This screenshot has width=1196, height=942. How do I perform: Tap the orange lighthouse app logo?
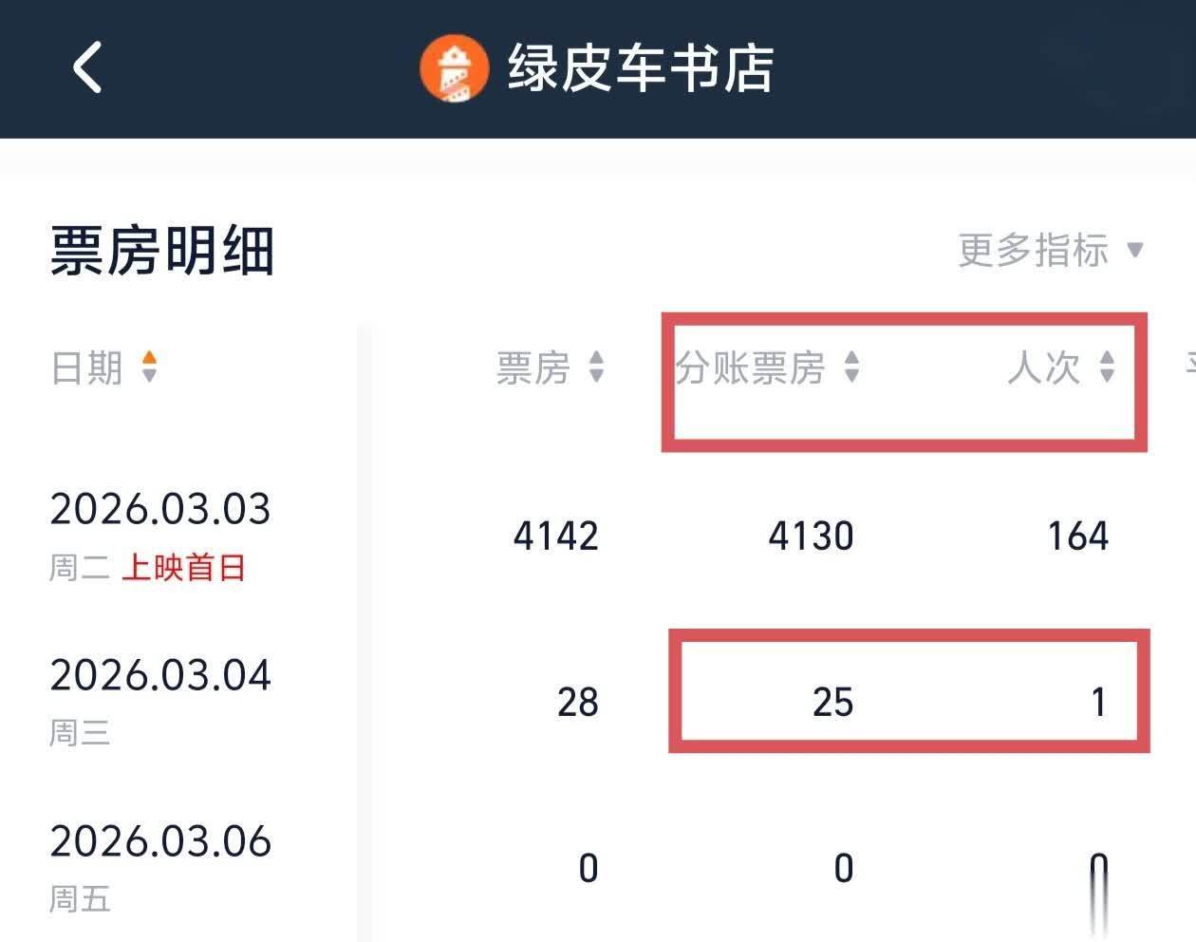455,68
